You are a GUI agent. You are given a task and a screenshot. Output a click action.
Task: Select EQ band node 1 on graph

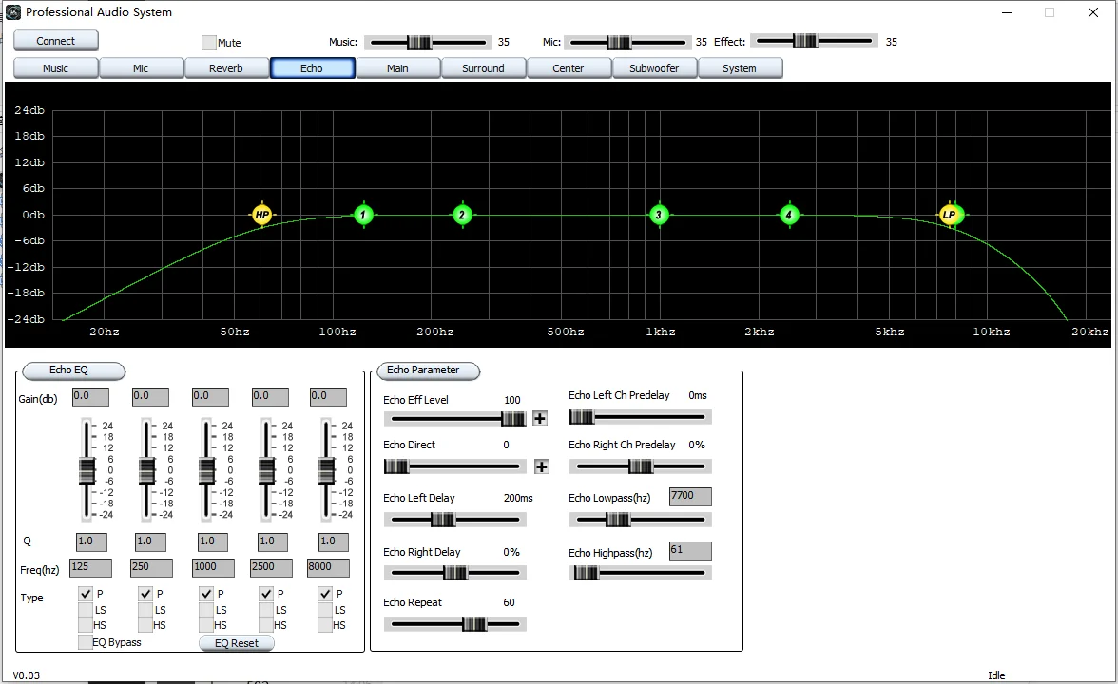click(x=363, y=216)
